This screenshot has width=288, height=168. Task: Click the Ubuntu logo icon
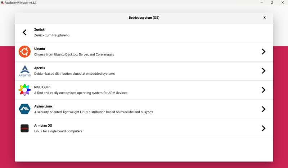click(x=24, y=51)
